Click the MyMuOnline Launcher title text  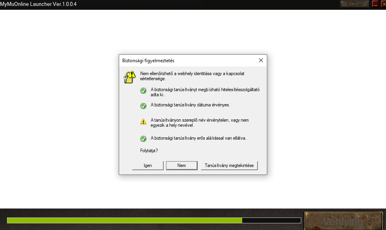[38, 4]
